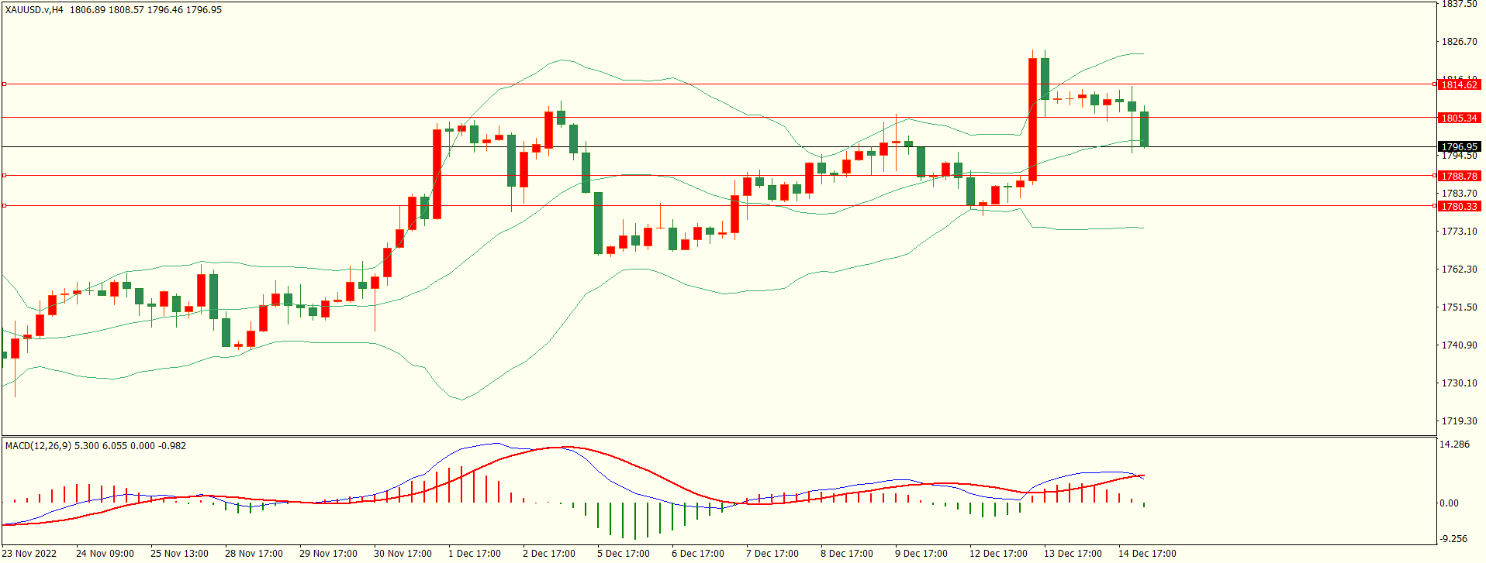
Task: Select the black 1796.95 current price tag
Action: [1459, 146]
